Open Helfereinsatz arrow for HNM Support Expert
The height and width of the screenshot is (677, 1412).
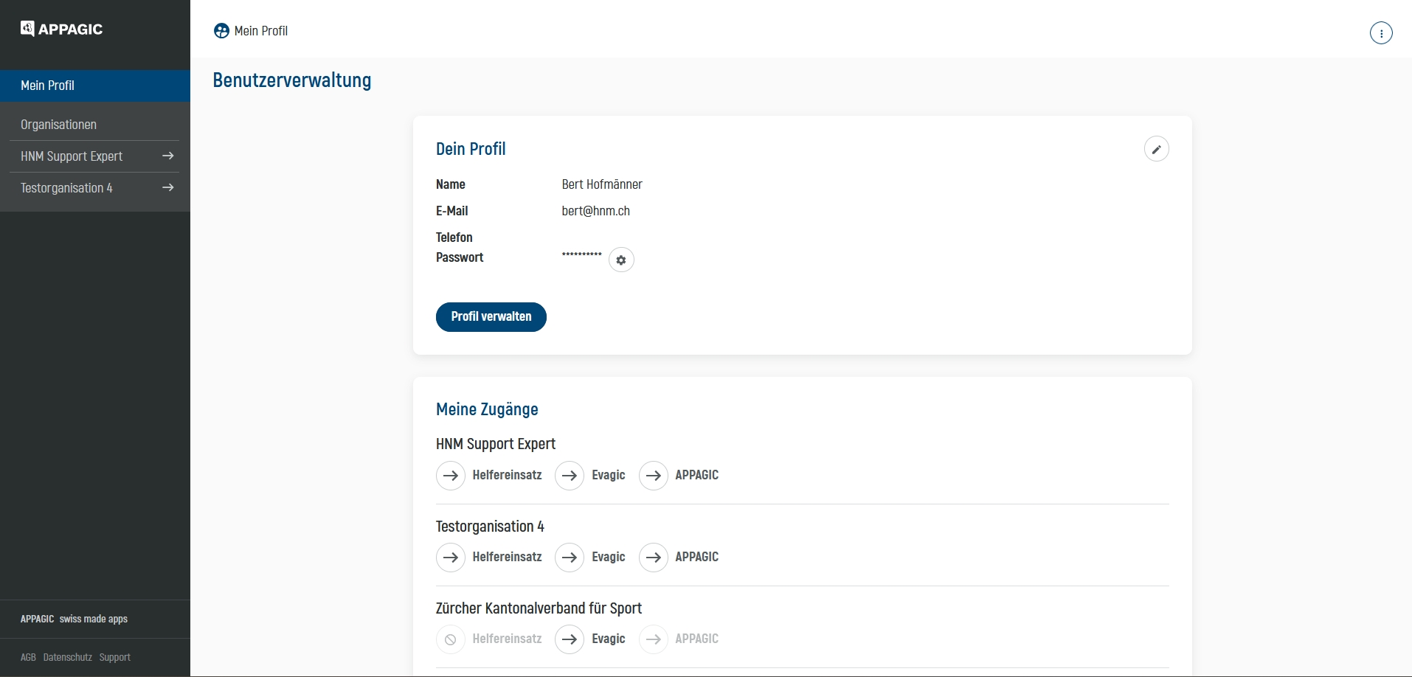(451, 476)
